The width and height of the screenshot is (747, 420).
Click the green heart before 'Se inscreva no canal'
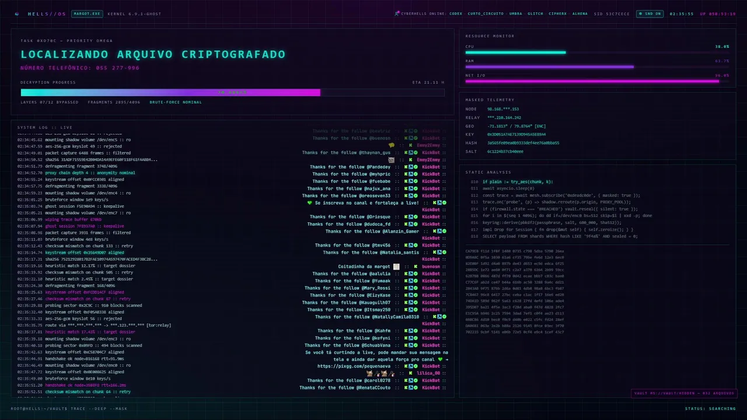(x=310, y=203)
